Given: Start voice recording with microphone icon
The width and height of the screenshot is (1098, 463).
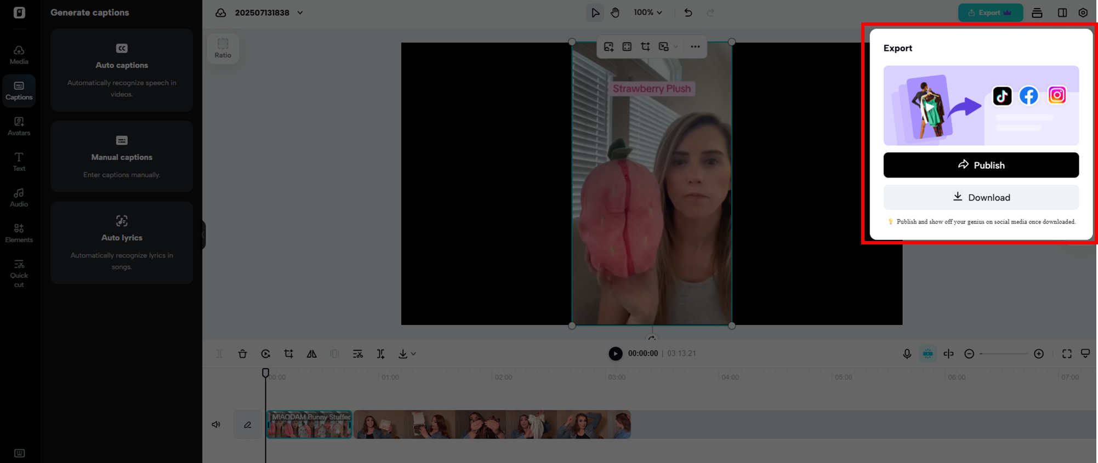Looking at the screenshot, I should click(x=907, y=354).
